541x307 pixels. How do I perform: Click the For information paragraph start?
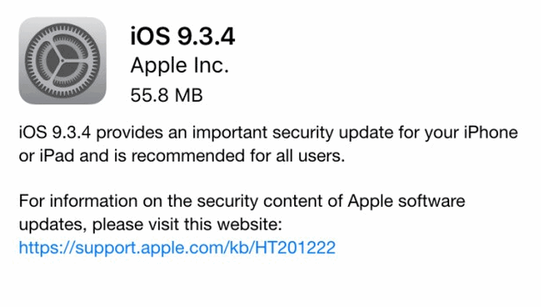pos(79,201)
